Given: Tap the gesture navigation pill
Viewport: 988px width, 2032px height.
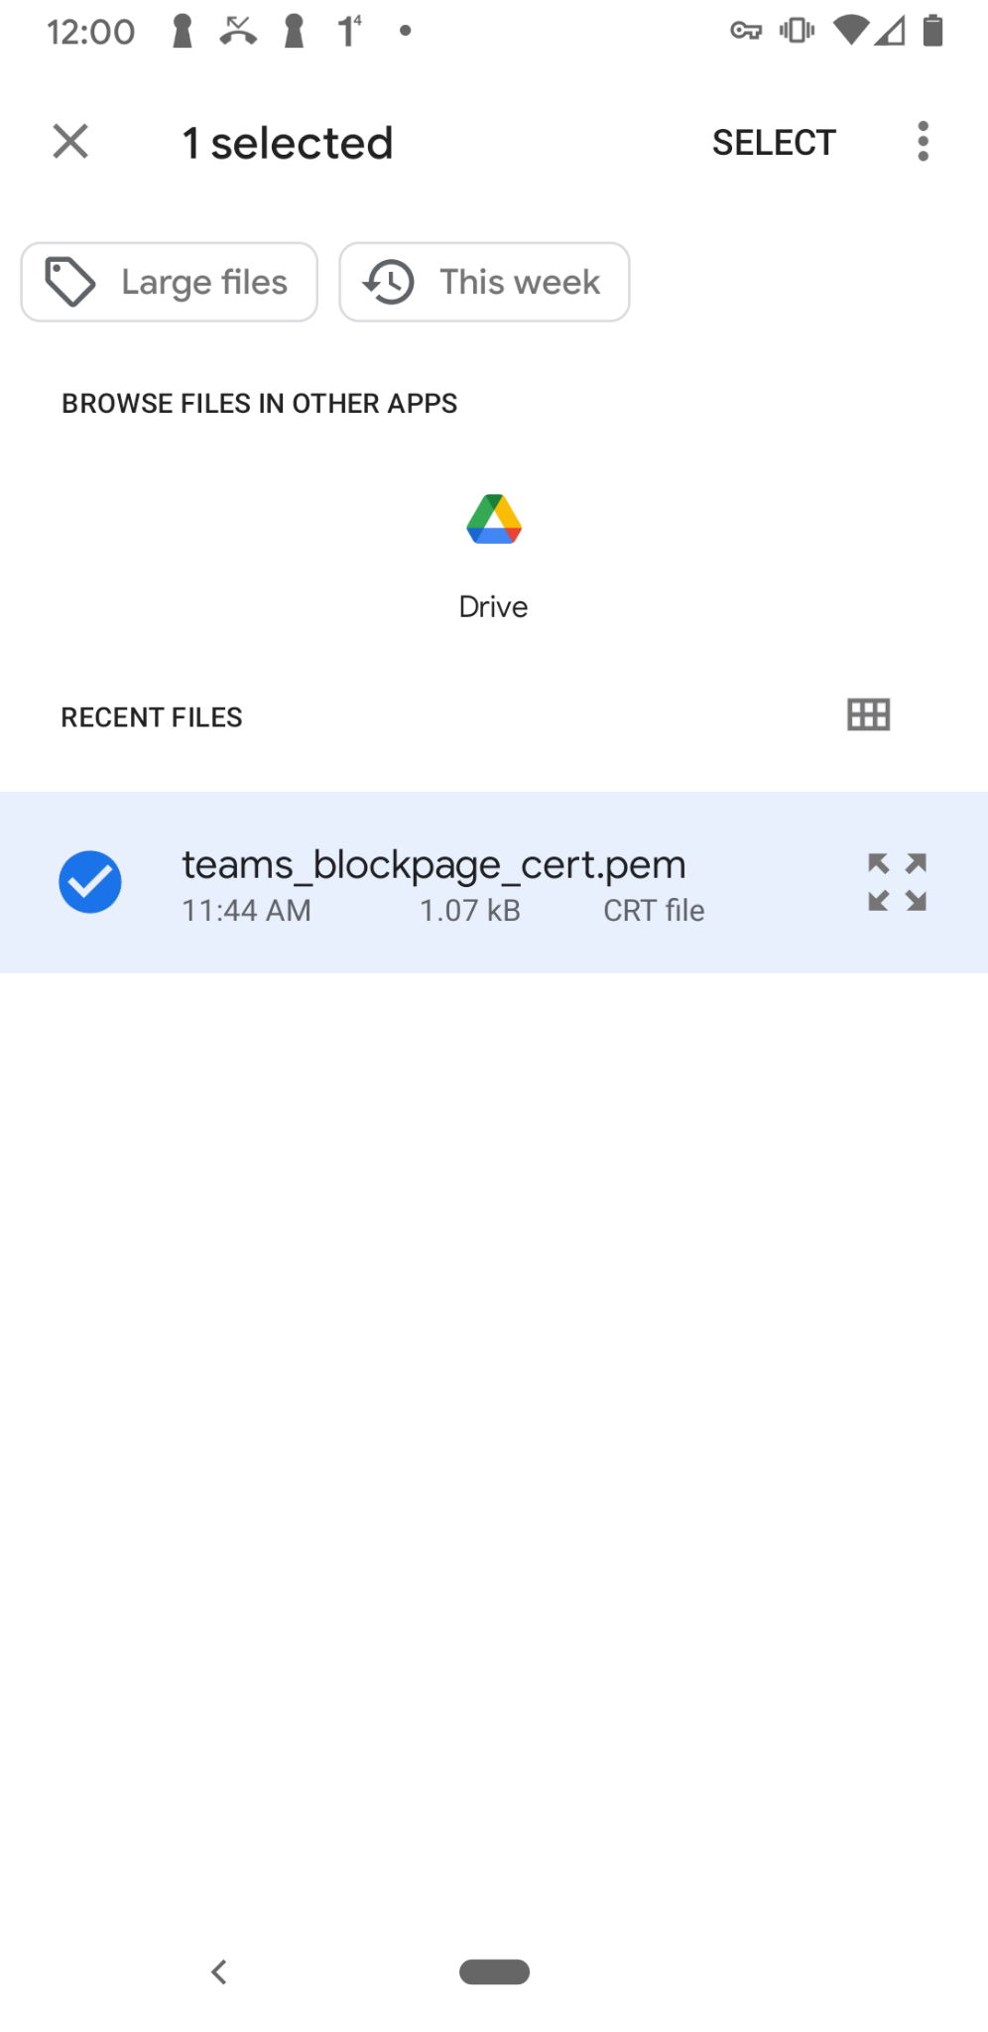Looking at the screenshot, I should [x=493, y=1972].
